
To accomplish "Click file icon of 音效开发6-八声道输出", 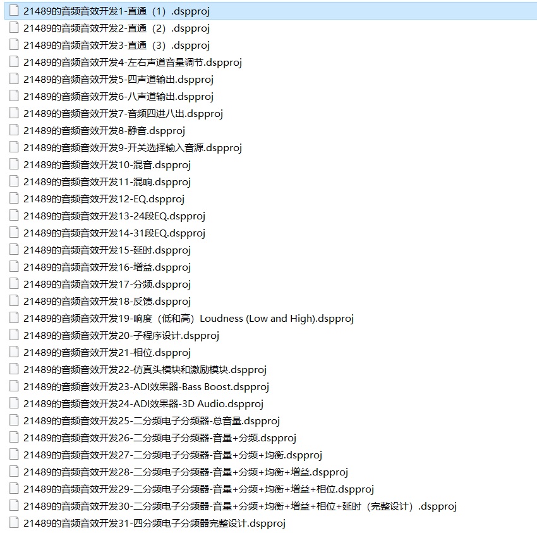I will point(14,96).
